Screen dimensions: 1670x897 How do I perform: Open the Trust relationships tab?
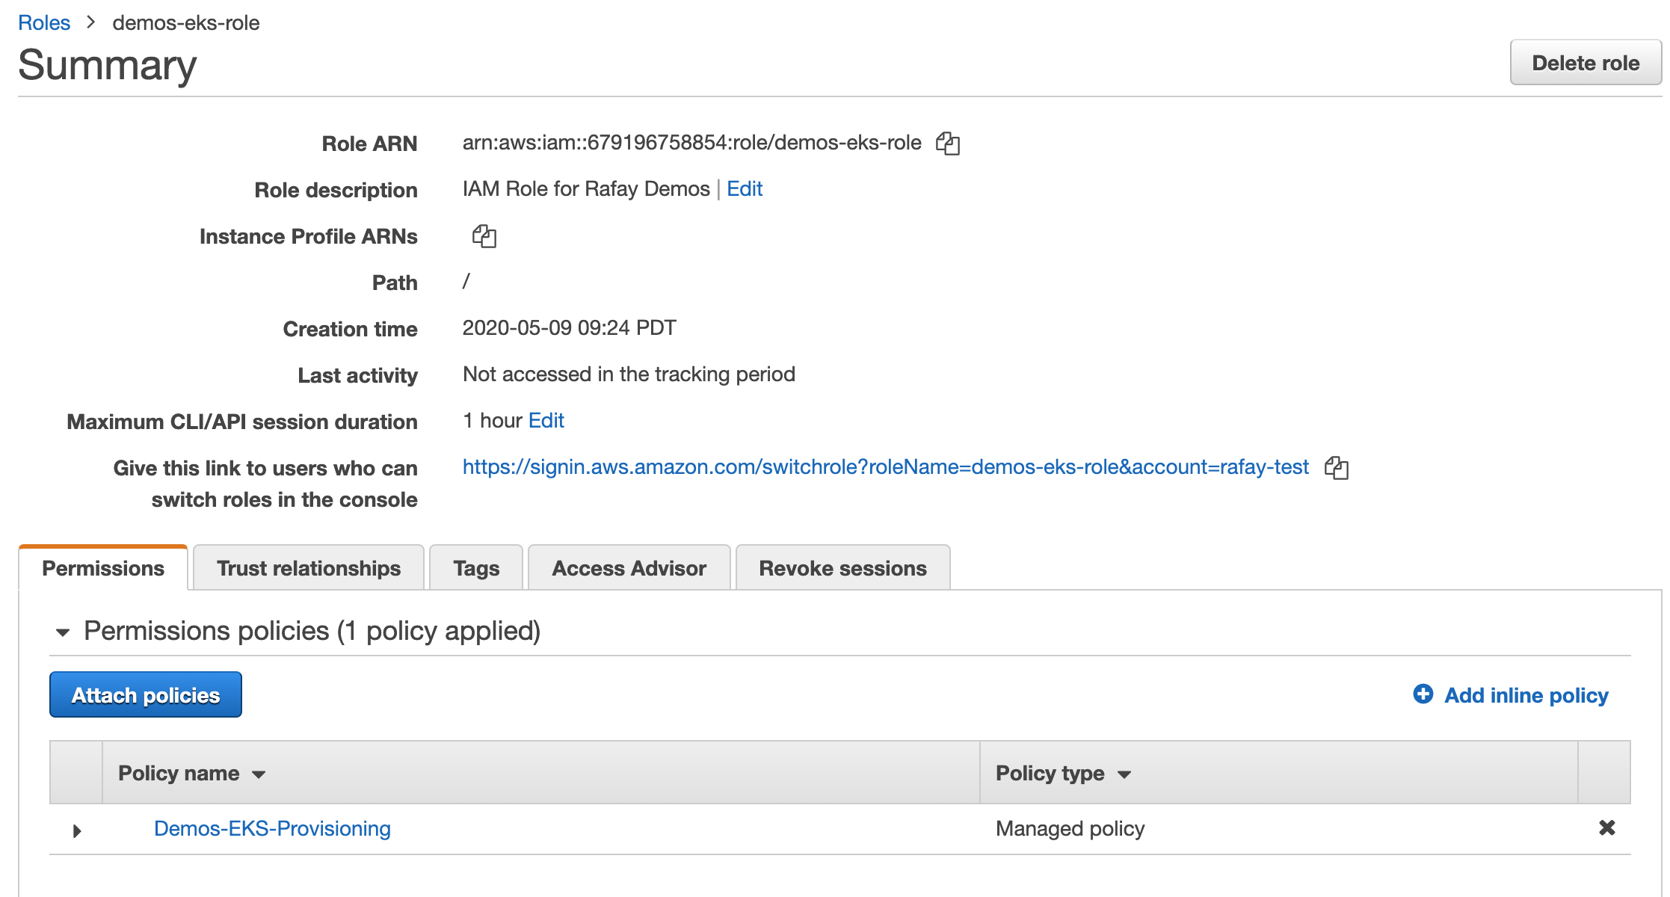[x=309, y=568]
